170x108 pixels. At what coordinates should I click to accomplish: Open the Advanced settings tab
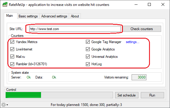(x=54, y=16)
